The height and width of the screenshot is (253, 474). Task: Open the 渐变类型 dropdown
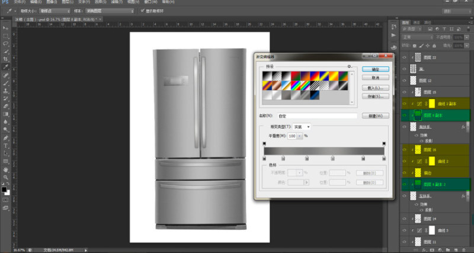click(x=302, y=127)
